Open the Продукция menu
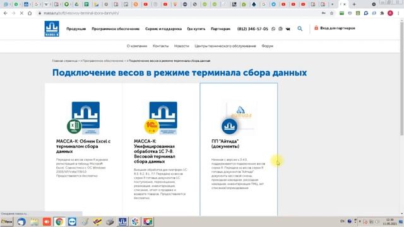The width and height of the screenshot is (404, 227). [76, 29]
